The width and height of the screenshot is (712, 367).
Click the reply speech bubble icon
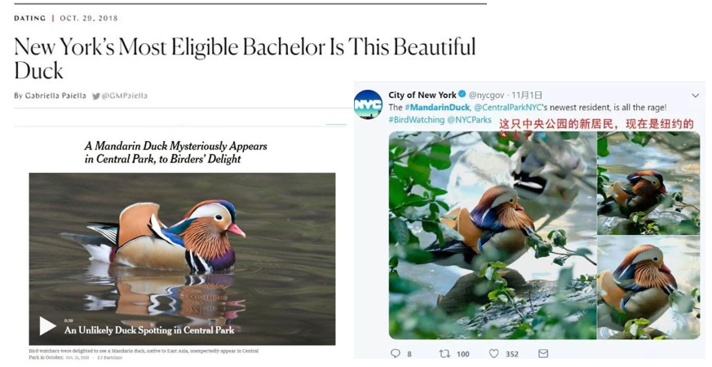point(396,353)
